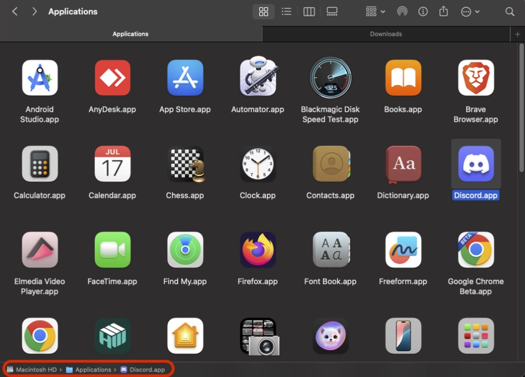
Task: Click the Share toolbar button
Action: pyautogui.click(x=443, y=12)
